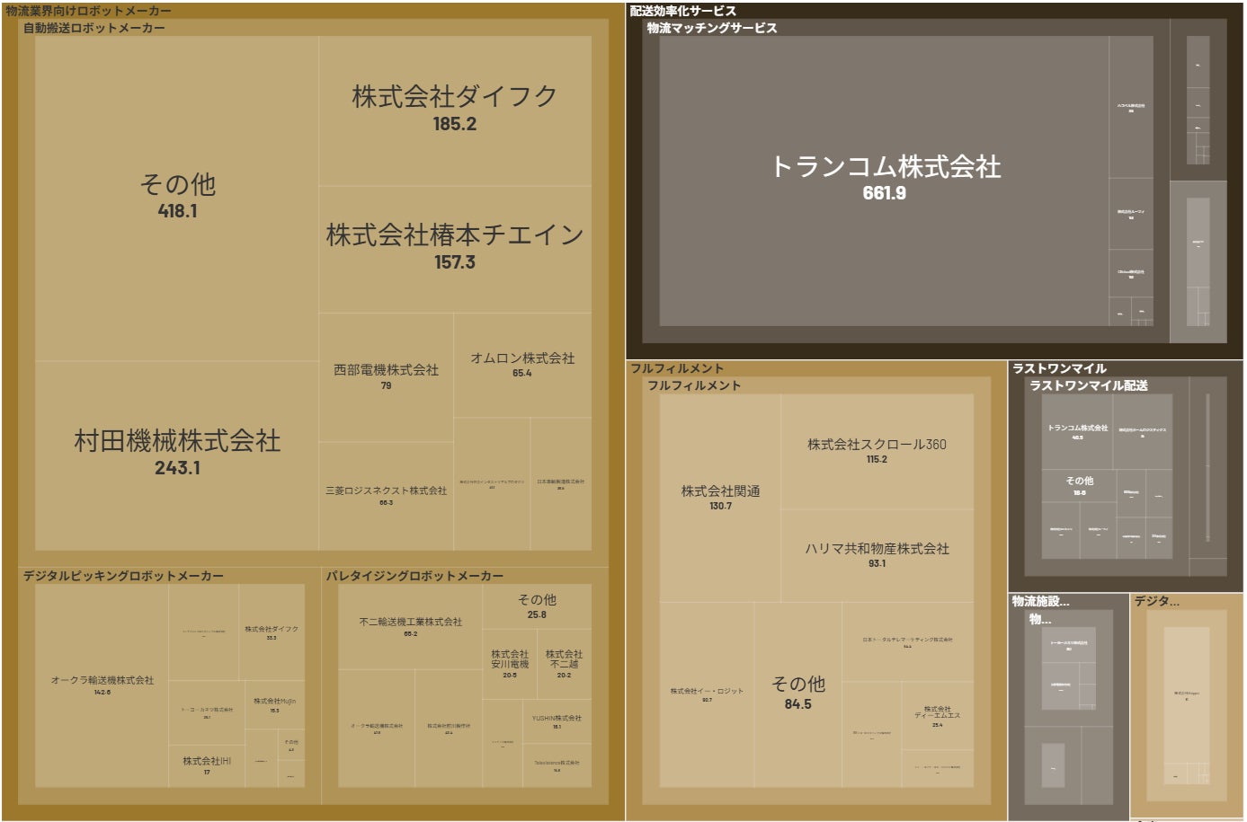Screen dimensions: 1247x822
Task: Select 株式会社ダイフク 33.3 in digital picking
Action: tap(272, 632)
